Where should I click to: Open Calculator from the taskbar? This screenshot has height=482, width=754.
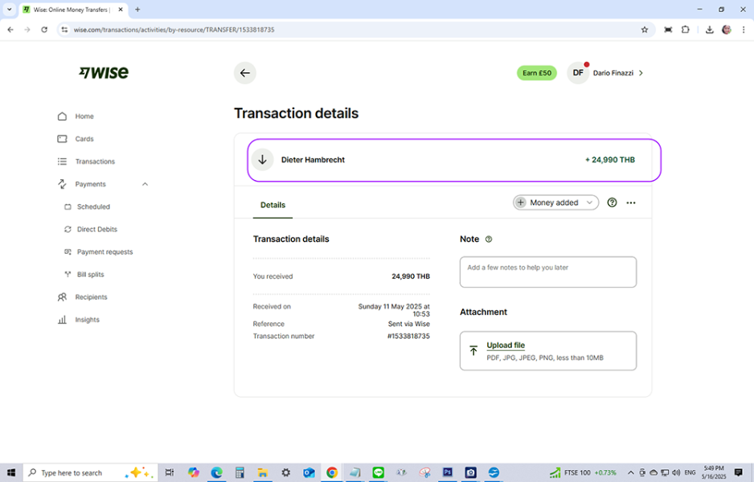(240, 473)
